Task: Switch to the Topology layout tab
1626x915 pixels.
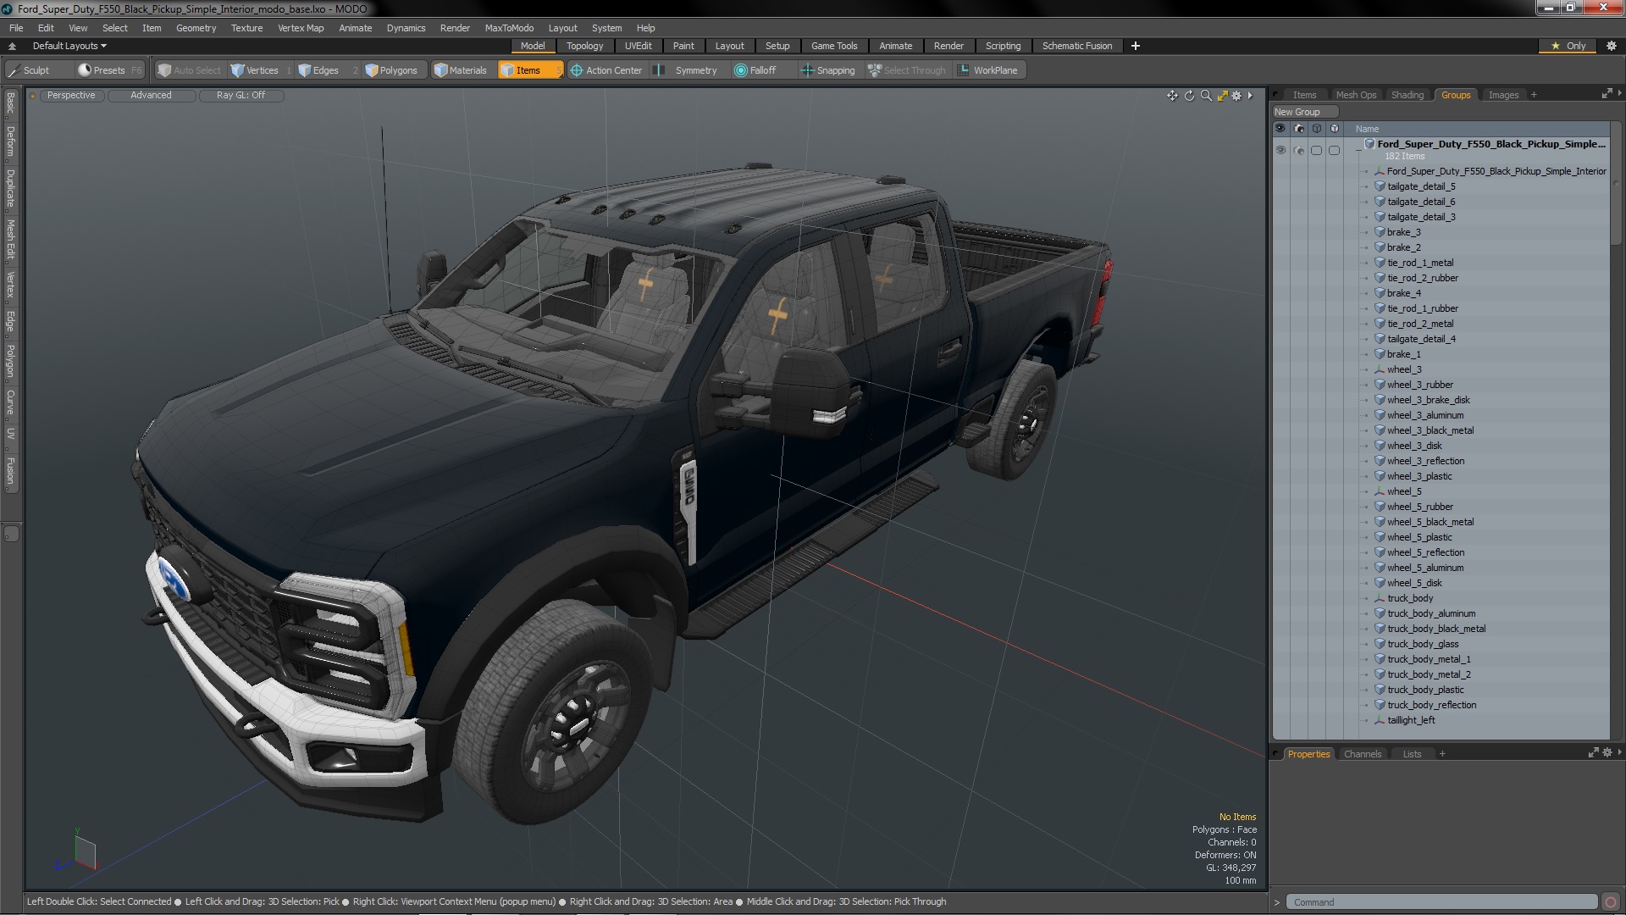Action: tap(584, 46)
